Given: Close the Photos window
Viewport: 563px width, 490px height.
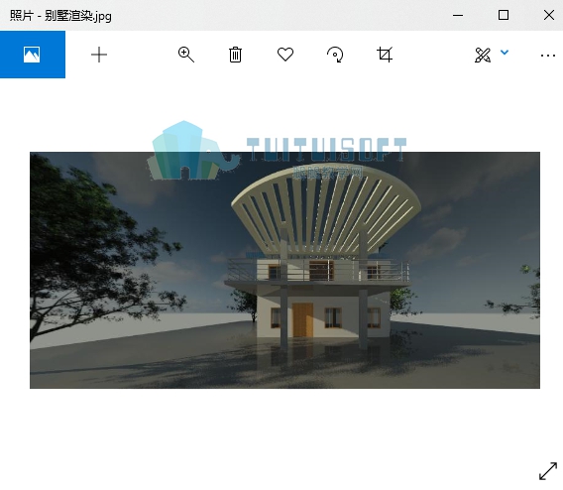Looking at the screenshot, I should pos(549,15).
